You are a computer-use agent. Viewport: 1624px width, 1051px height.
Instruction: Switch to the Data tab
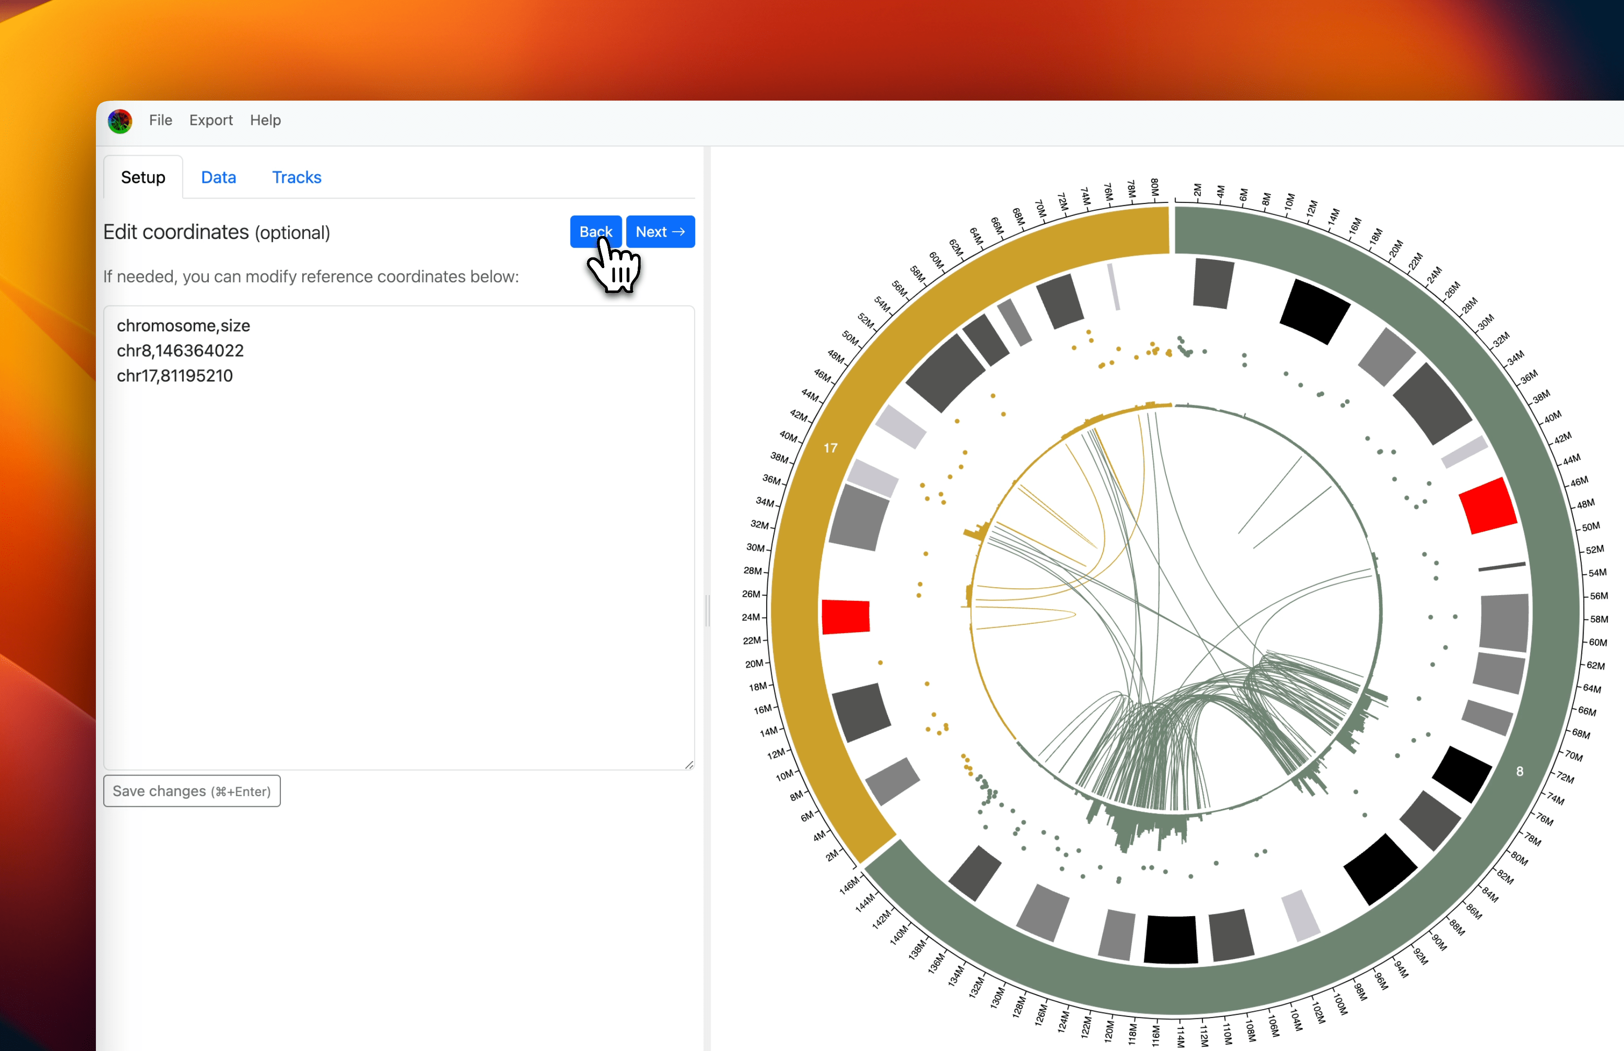[219, 177]
